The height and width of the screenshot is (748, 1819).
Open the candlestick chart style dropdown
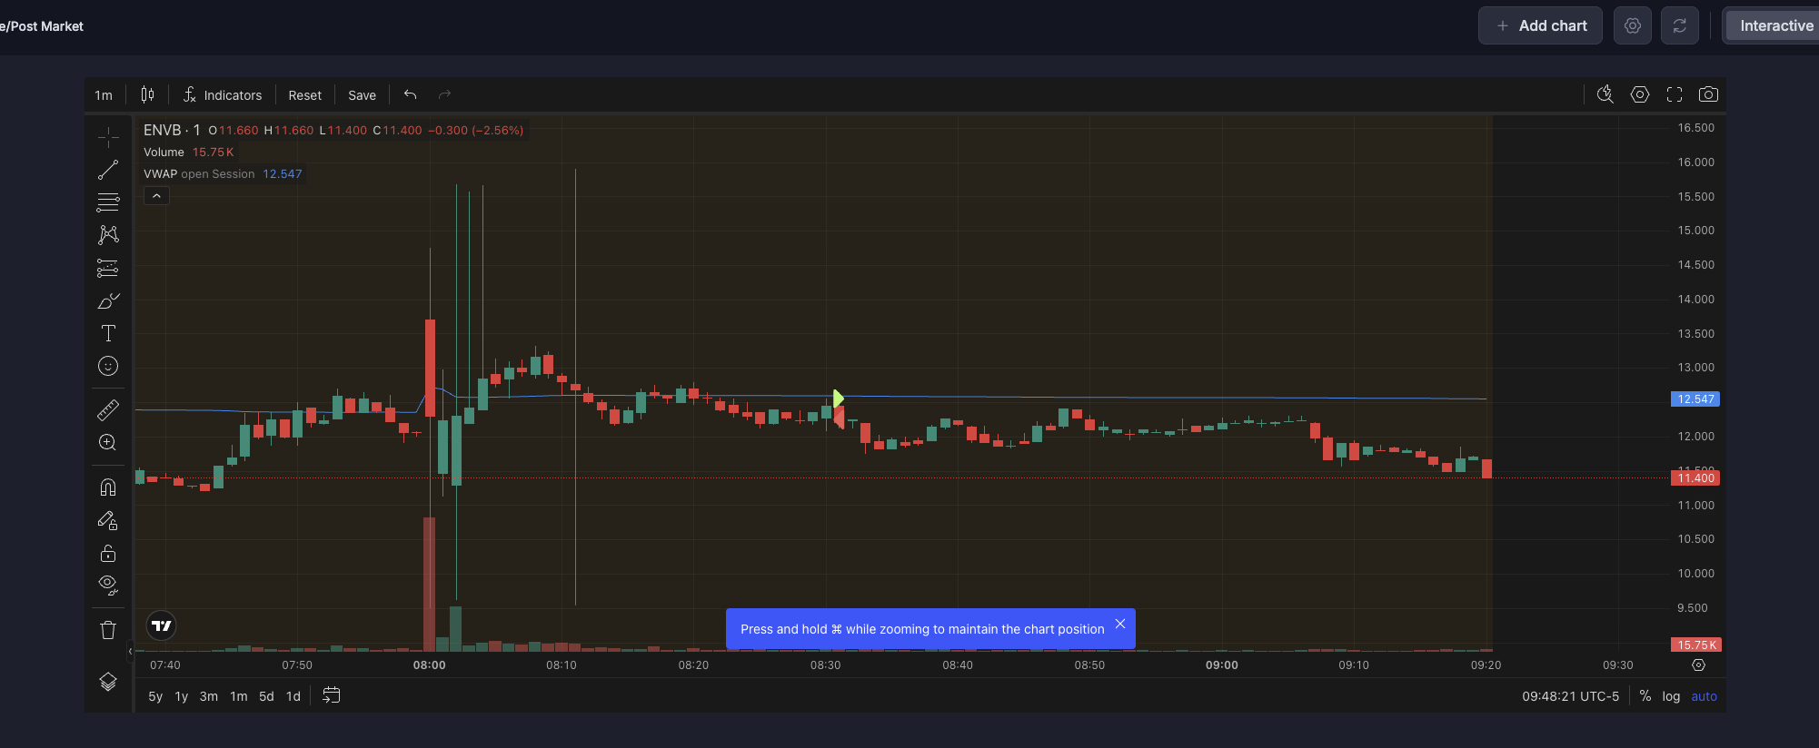click(x=147, y=94)
